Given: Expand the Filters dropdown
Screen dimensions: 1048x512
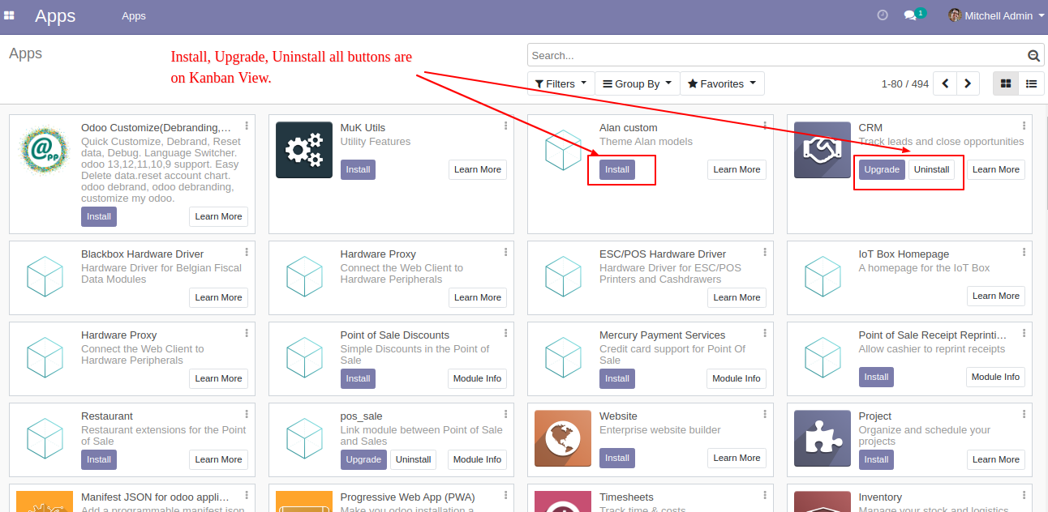Looking at the screenshot, I should tap(561, 83).
